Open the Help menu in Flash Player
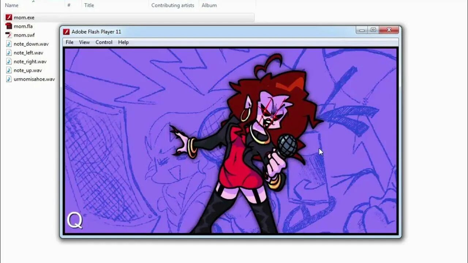 (123, 42)
